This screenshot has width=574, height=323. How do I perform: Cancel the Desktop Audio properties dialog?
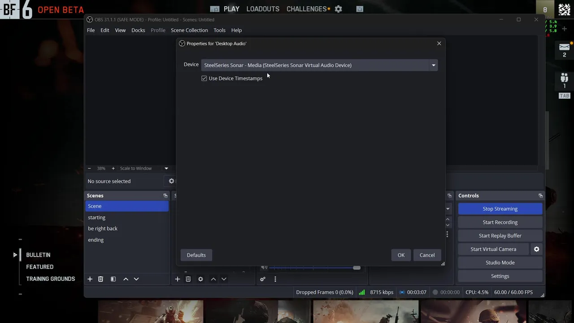[x=427, y=255]
